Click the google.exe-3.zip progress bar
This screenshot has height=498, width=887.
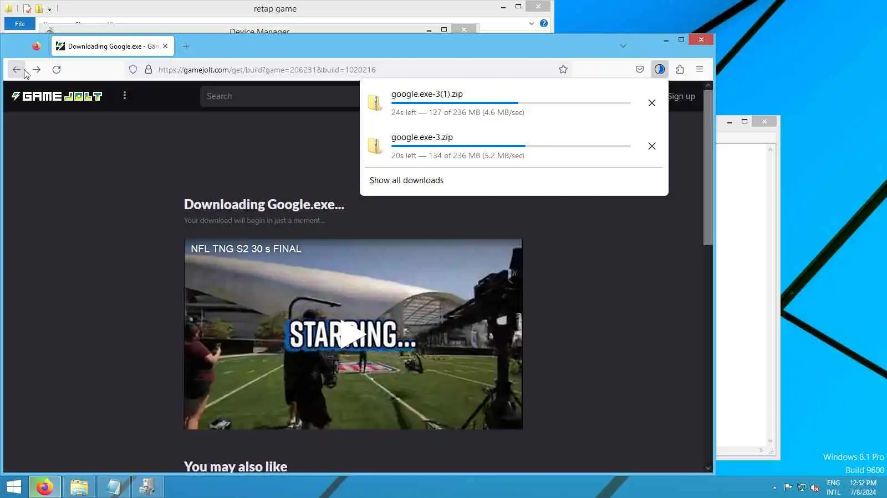click(x=511, y=146)
